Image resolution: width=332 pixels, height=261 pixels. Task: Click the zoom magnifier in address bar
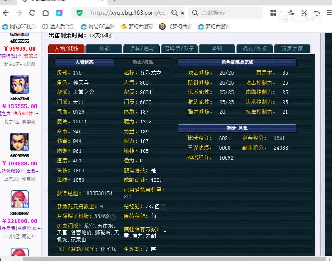pos(174,13)
